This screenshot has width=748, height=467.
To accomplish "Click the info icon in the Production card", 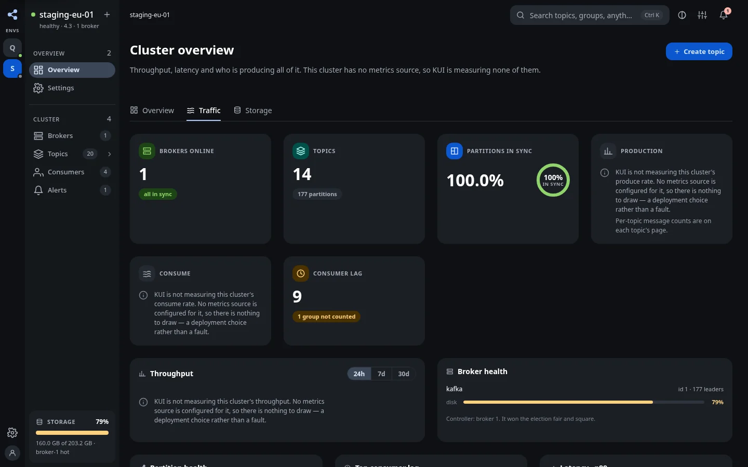I will pos(605,173).
